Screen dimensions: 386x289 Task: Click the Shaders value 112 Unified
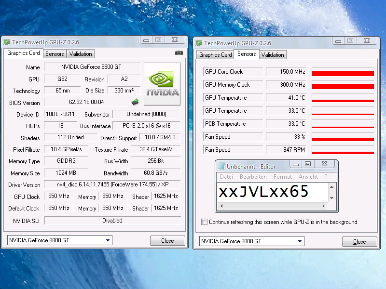coord(70,137)
